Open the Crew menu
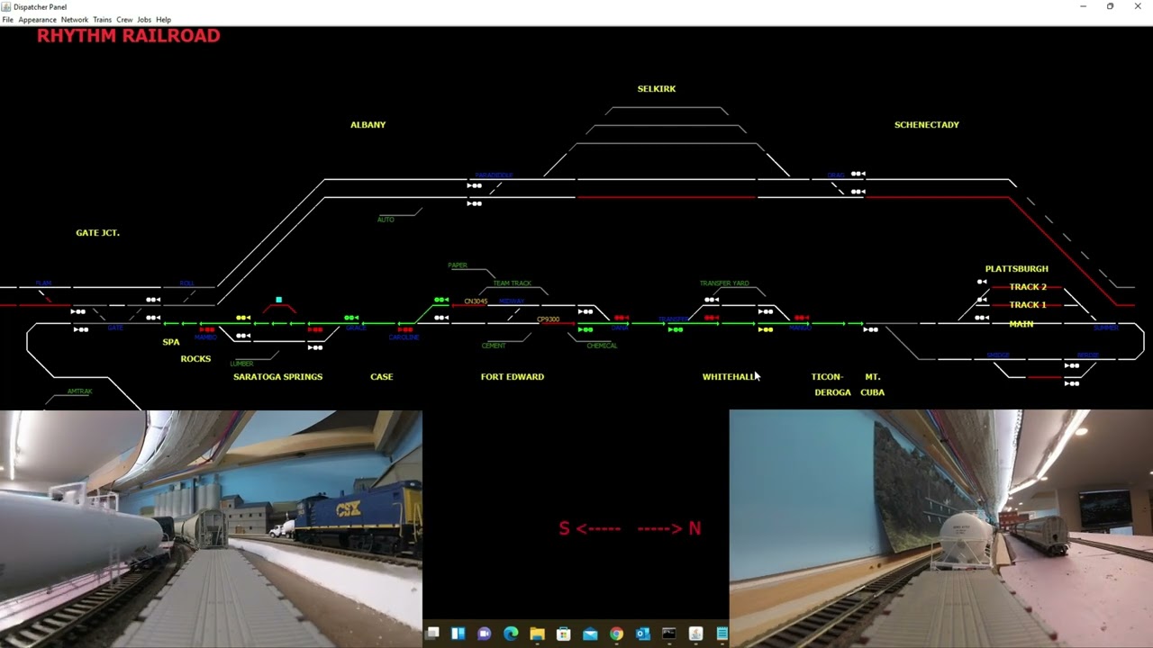 (x=124, y=20)
